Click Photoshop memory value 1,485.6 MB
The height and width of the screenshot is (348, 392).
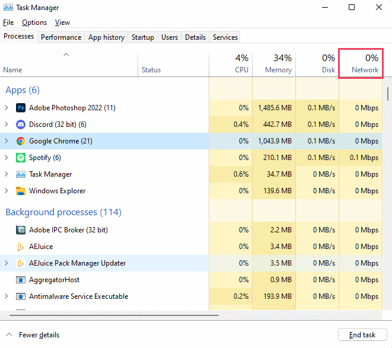coord(275,108)
